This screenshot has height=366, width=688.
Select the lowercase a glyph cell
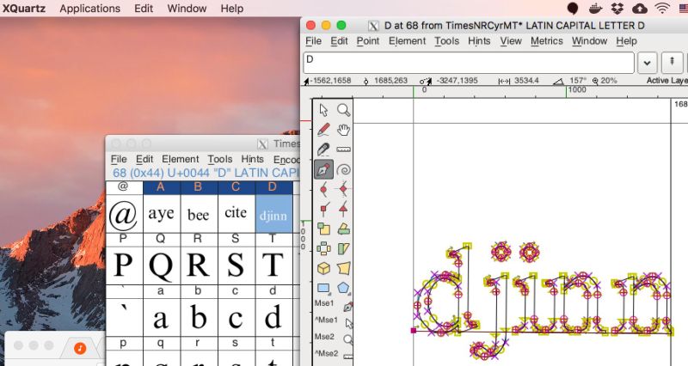point(162,317)
